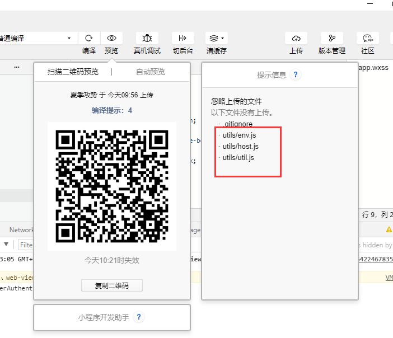Screen dimensions: 393x338
Task: Switch to the 自动预览 tab
Action: [x=151, y=72]
